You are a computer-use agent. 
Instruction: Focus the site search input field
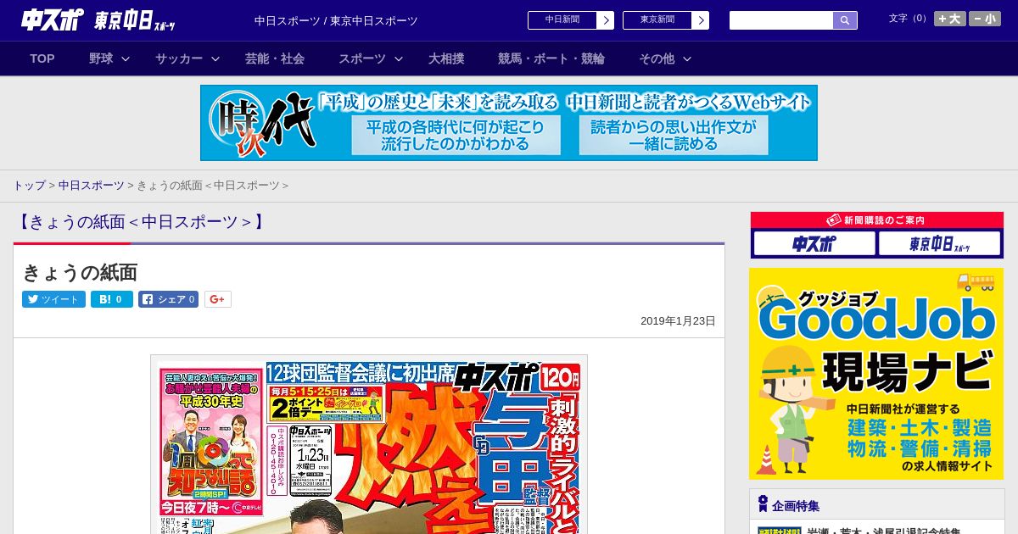click(781, 20)
